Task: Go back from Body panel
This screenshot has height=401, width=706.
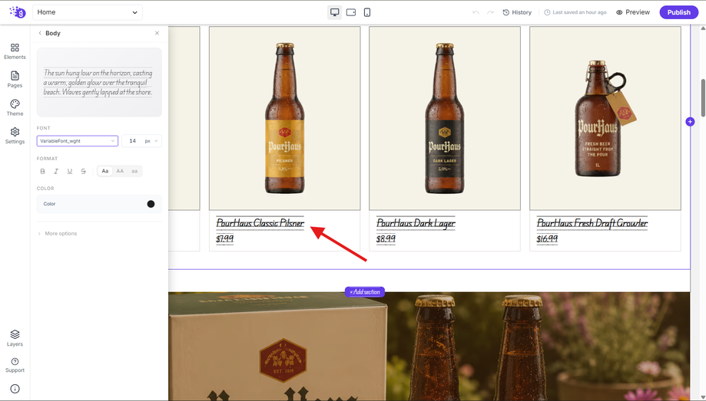Action: [40, 33]
